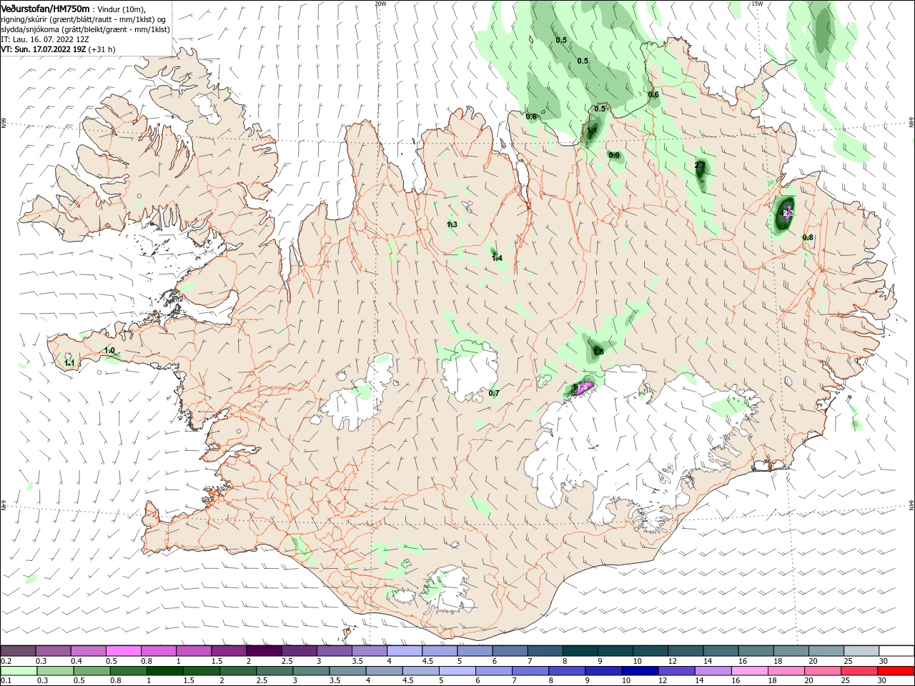Click the '0.8' map value in East Iceland
Screen dimensions: 915x686
pyautogui.click(x=808, y=237)
